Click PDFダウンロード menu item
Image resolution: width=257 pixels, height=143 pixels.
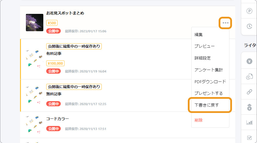tap(210, 81)
